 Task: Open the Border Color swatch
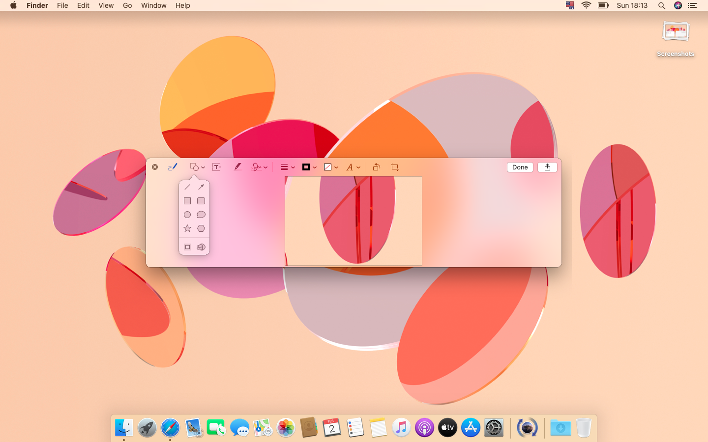point(309,167)
